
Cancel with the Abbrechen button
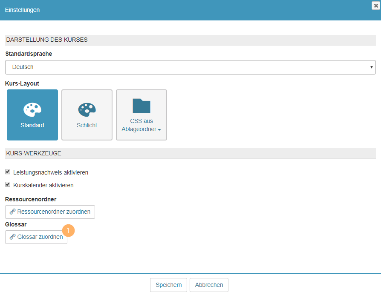(209, 285)
